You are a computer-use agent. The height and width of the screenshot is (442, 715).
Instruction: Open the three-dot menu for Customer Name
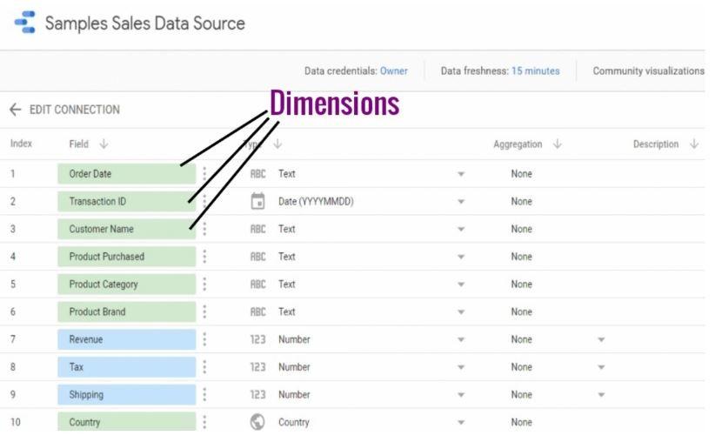click(x=204, y=229)
